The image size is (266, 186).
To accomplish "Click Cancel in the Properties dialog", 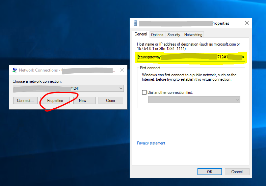I will point(237,171).
